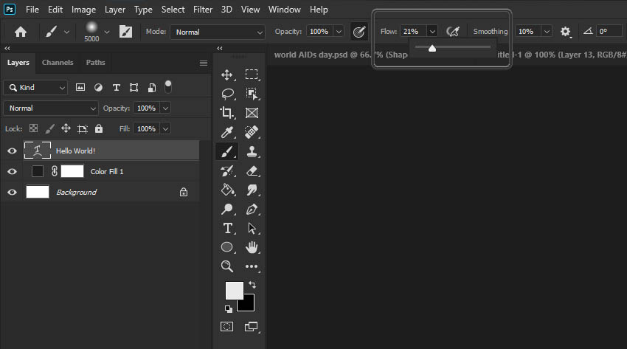The width and height of the screenshot is (627, 349).
Task: Enable airbrush-style build-up effects
Action: click(x=453, y=32)
